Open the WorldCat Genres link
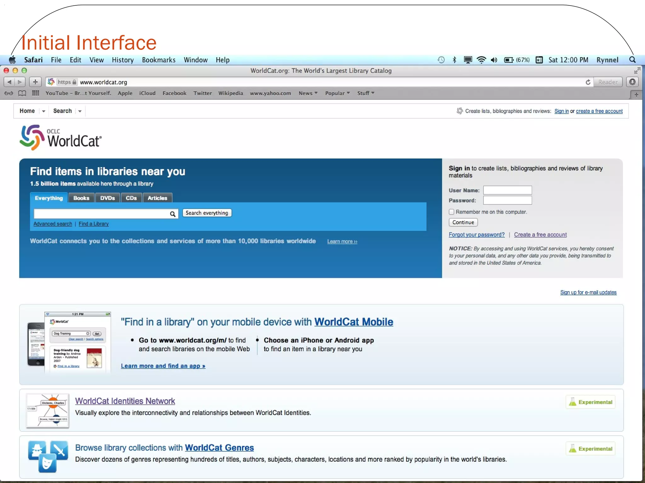Screen dimensions: 645x483 (219, 447)
